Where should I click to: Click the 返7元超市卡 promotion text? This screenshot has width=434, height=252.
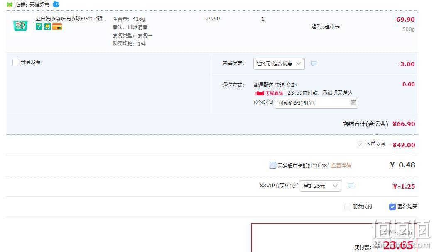(x=326, y=27)
